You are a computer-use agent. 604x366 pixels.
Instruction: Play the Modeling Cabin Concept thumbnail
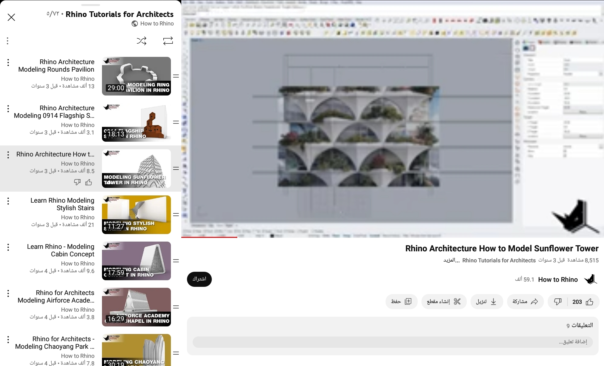click(136, 261)
